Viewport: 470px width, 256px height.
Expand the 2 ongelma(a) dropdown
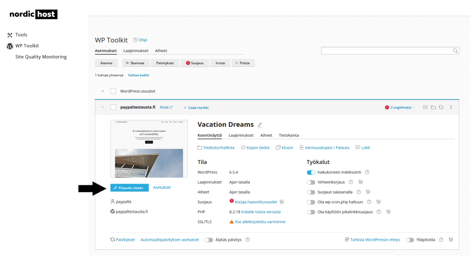[x=399, y=107]
